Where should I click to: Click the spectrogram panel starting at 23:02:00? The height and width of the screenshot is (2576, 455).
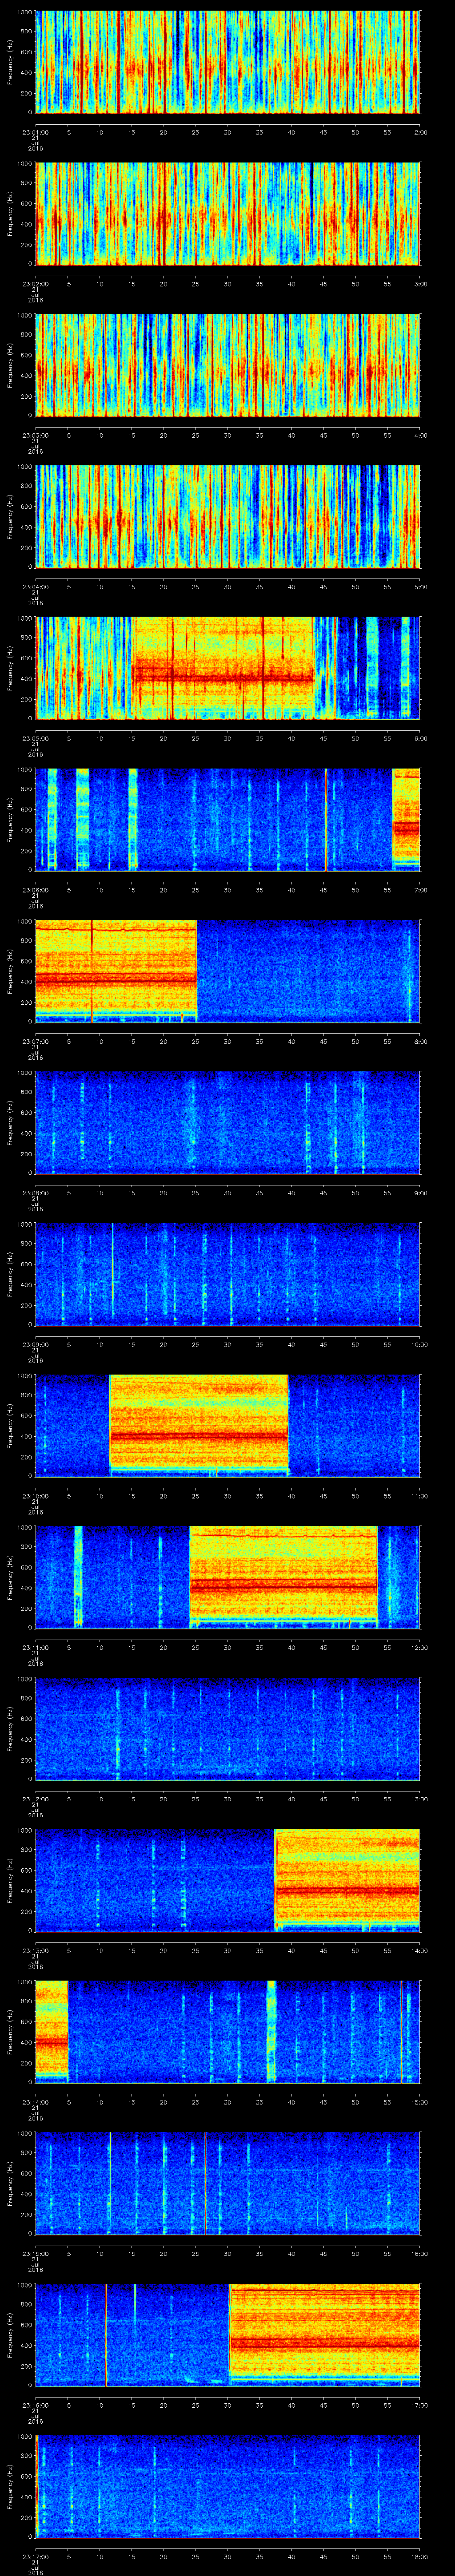click(227, 213)
